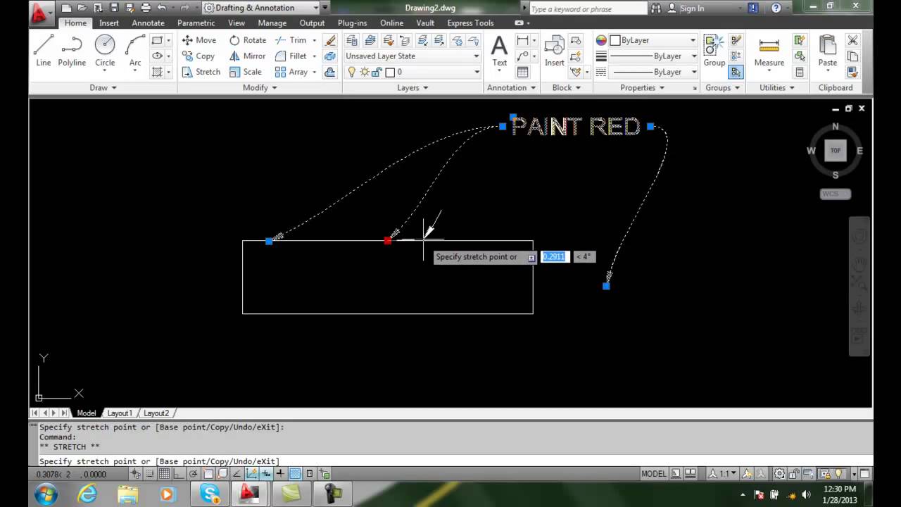This screenshot has height=507, width=901.
Task: Click the Erase tool icon
Action: click(329, 40)
